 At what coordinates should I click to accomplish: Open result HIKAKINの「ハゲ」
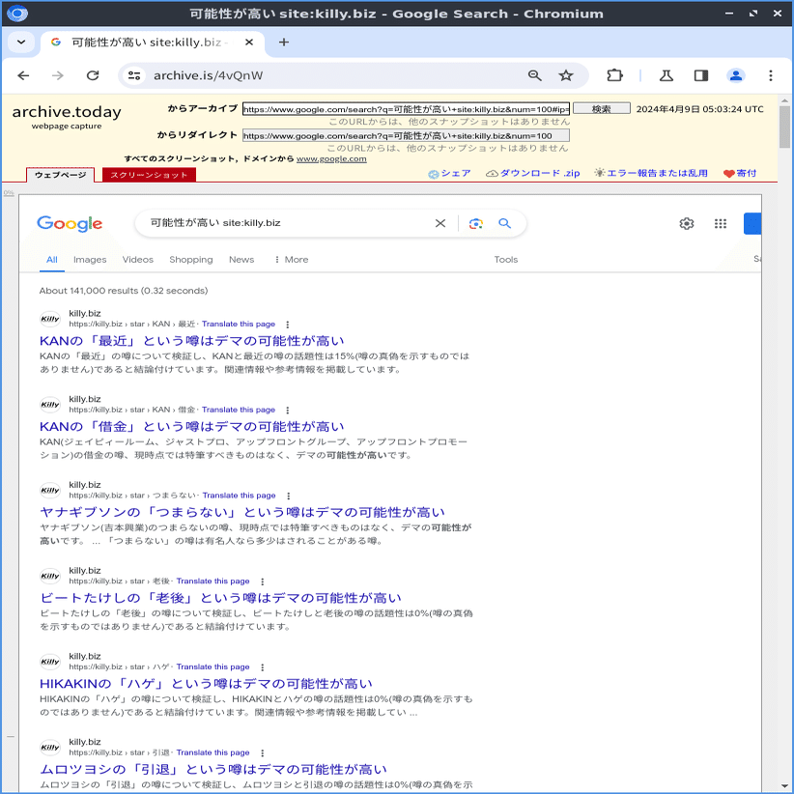click(206, 684)
